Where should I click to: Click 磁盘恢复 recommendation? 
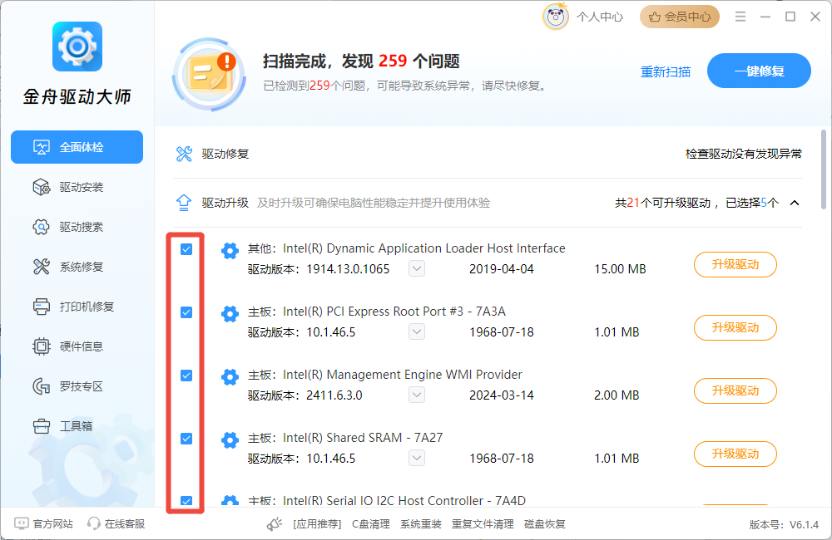544,524
